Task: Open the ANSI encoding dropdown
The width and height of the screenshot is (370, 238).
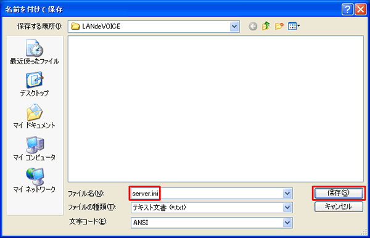Action: (287, 223)
